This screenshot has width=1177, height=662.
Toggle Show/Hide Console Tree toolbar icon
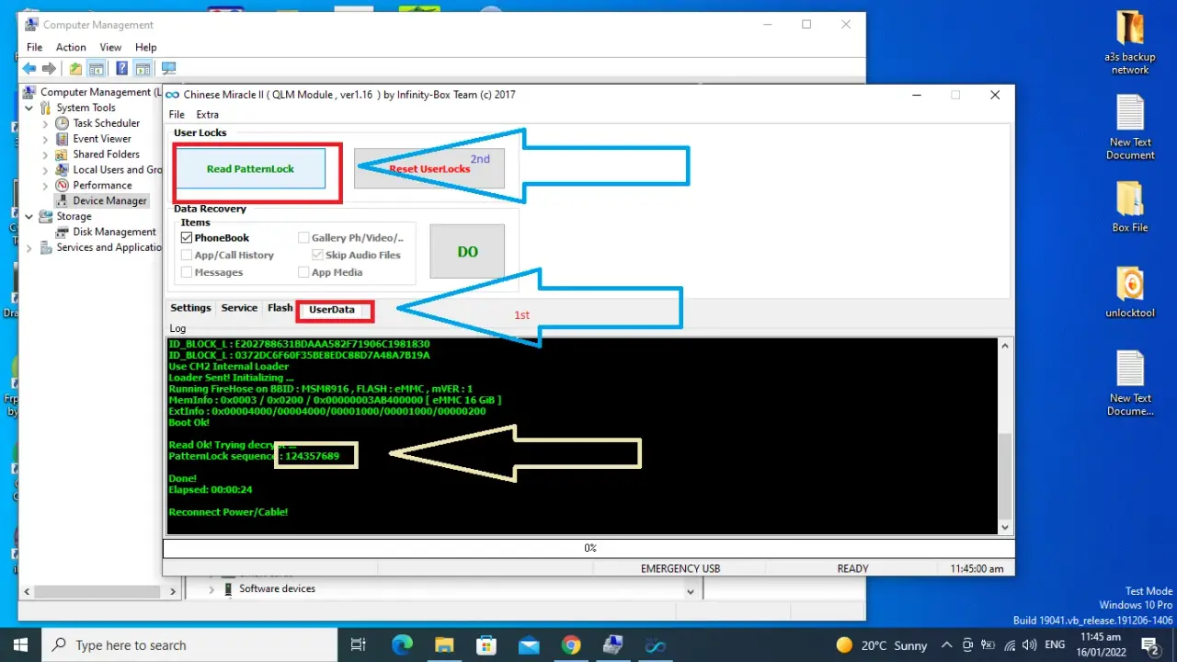97,69
